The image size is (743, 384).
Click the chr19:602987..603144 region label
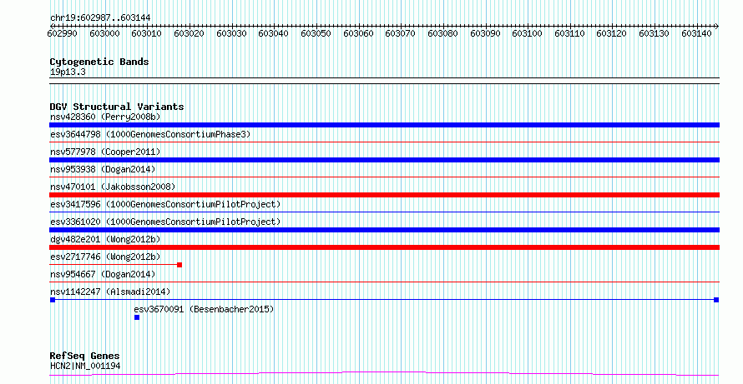pos(100,18)
